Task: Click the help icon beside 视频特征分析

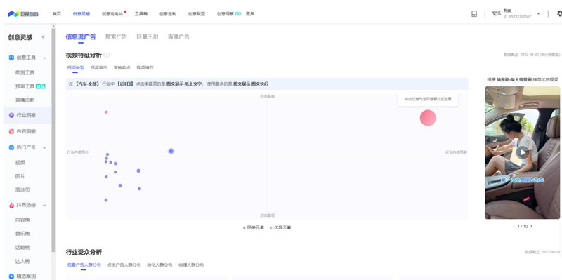Action: 107,55
